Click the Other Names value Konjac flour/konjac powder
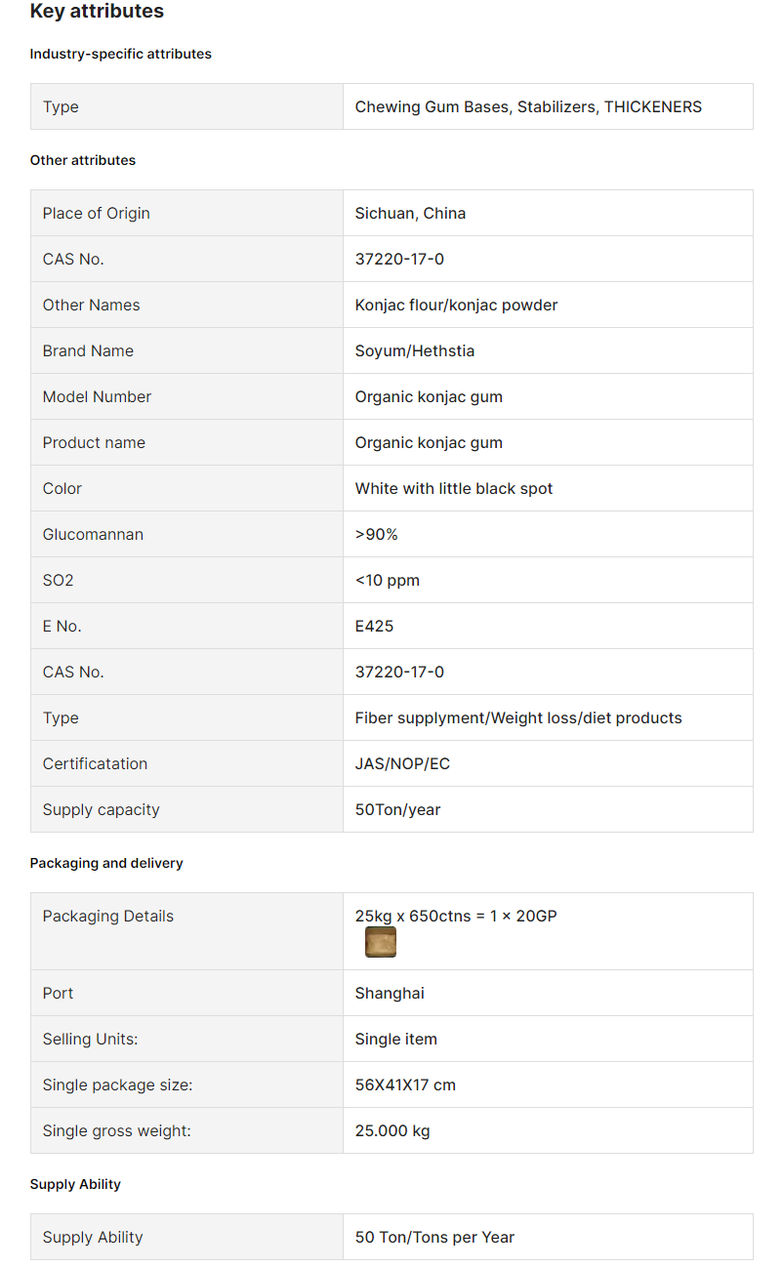 tap(456, 305)
